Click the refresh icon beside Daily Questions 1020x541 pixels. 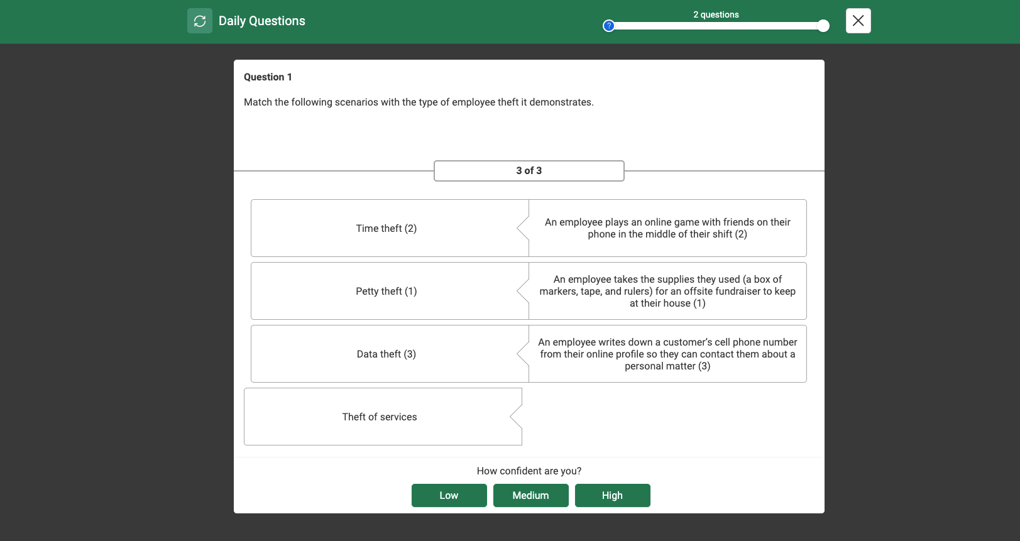pos(200,21)
